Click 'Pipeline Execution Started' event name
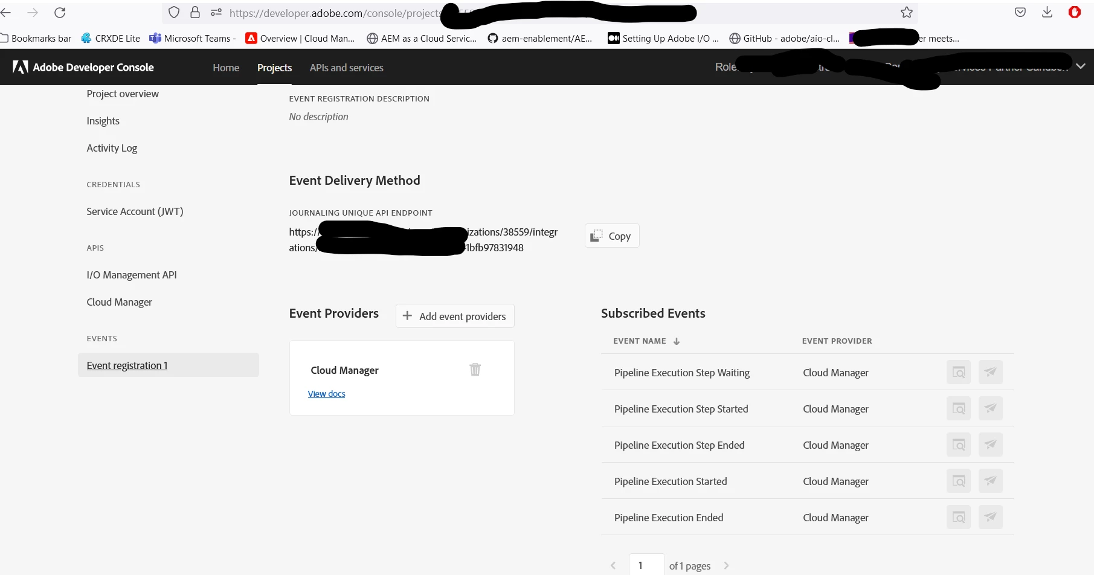Screen dimensions: 1094x575 [x=671, y=481]
